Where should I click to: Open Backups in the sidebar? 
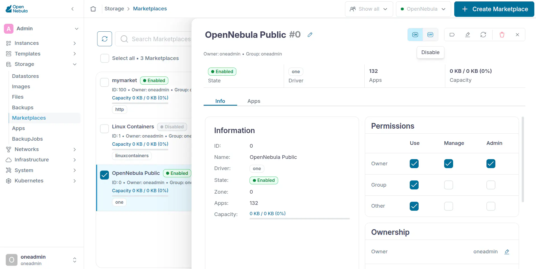pos(23,108)
